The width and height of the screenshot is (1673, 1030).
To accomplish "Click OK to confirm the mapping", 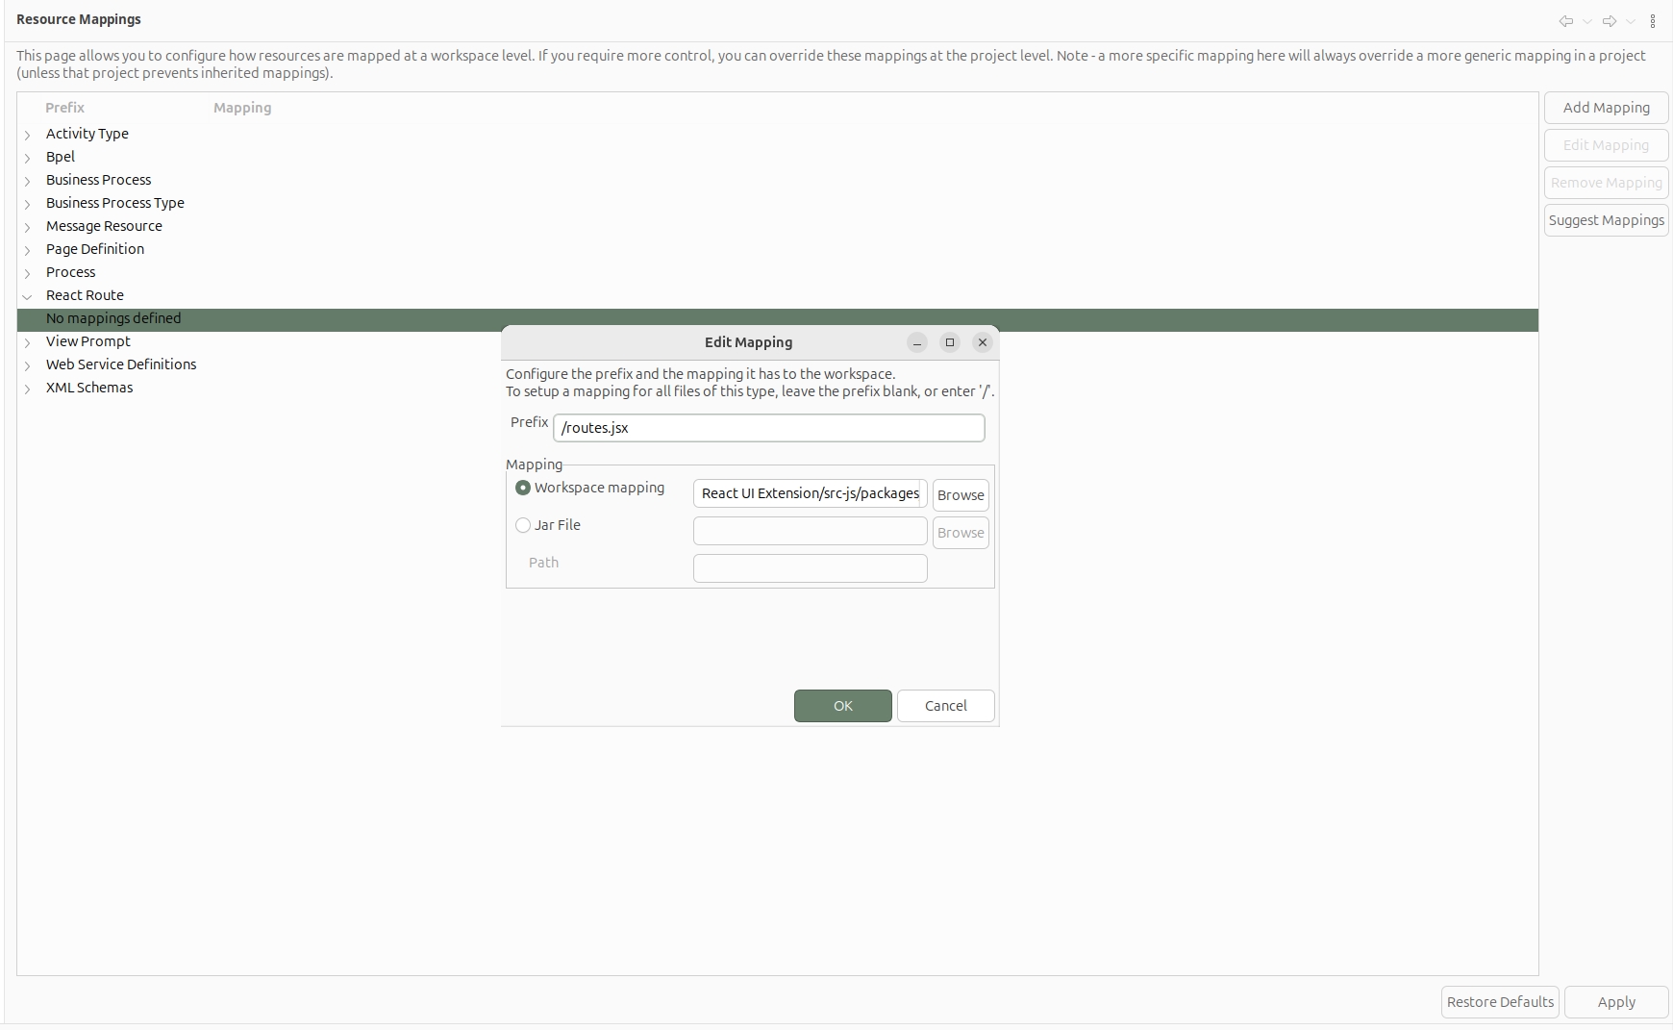I will coord(842,706).
